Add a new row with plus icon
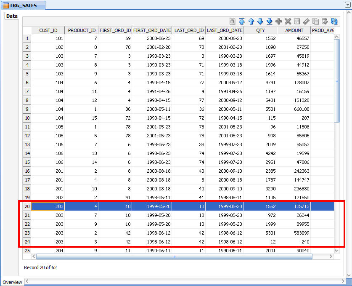352x286 pixels. (278, 21)
